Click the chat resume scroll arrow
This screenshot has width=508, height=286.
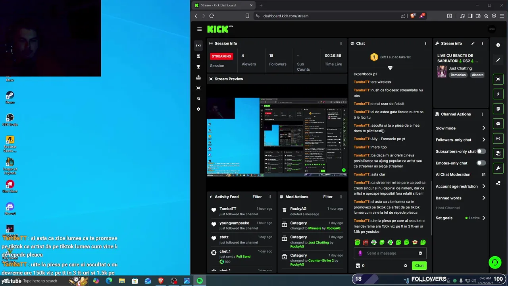tap(390, 68)
